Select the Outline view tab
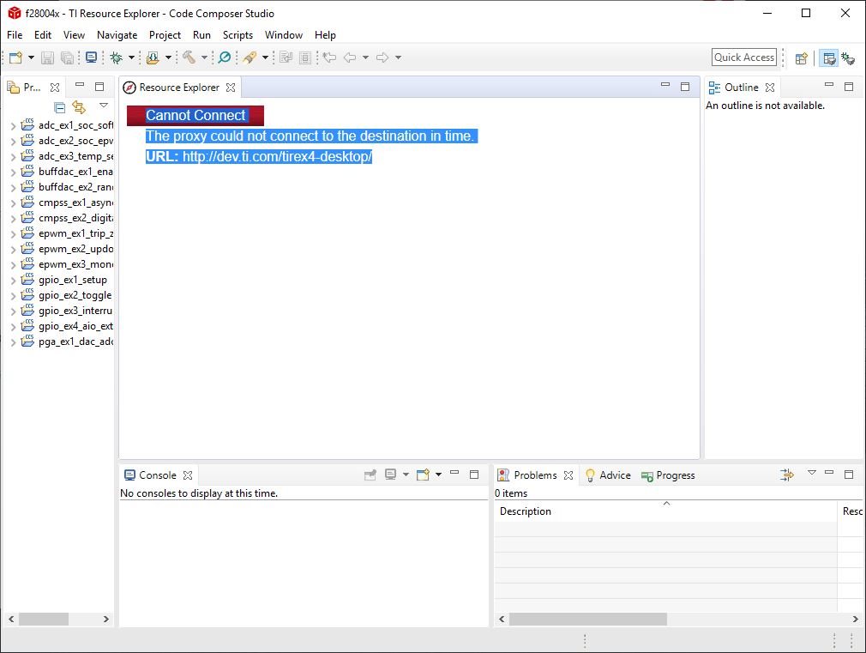This screenshot has height=653, width=866. 741,88
